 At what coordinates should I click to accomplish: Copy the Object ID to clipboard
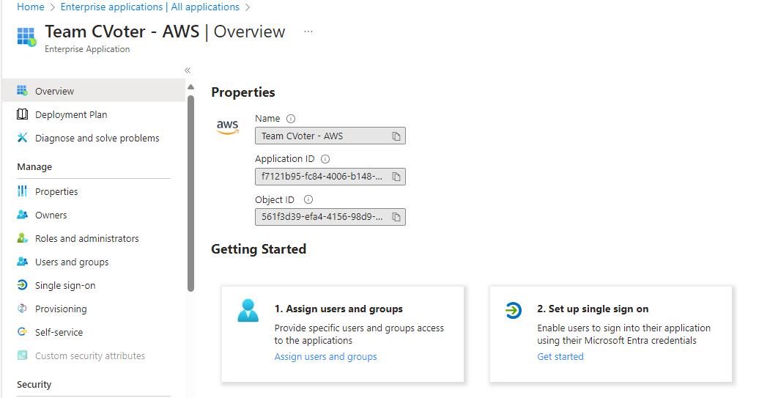pos(396,217)
